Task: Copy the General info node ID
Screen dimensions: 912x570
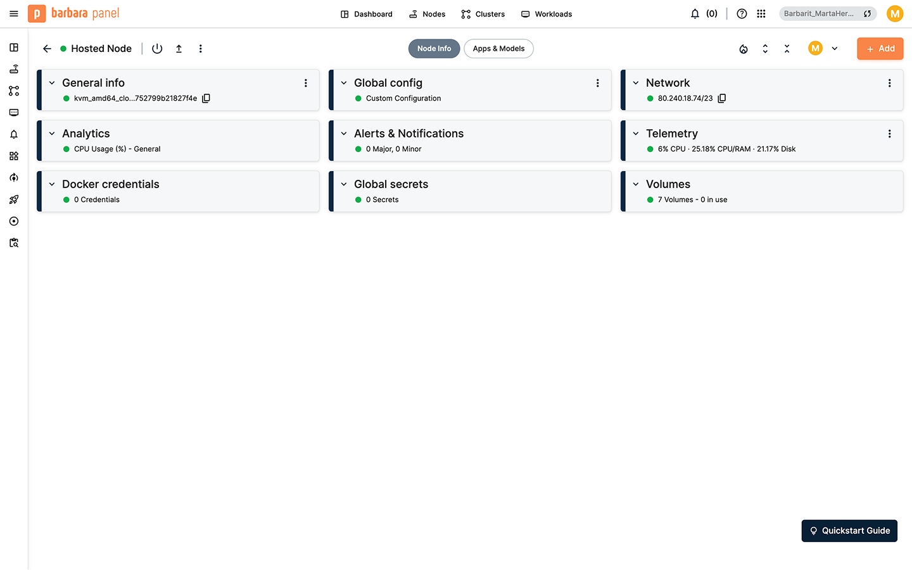Action: 206,98
